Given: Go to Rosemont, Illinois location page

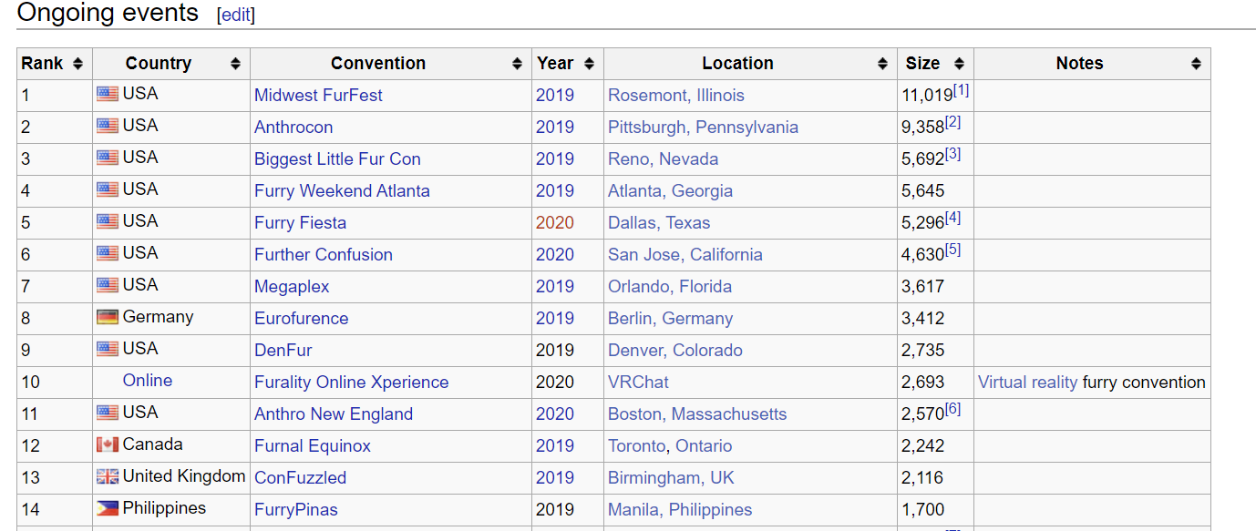Looking at the screenshot, I should 675,96.
